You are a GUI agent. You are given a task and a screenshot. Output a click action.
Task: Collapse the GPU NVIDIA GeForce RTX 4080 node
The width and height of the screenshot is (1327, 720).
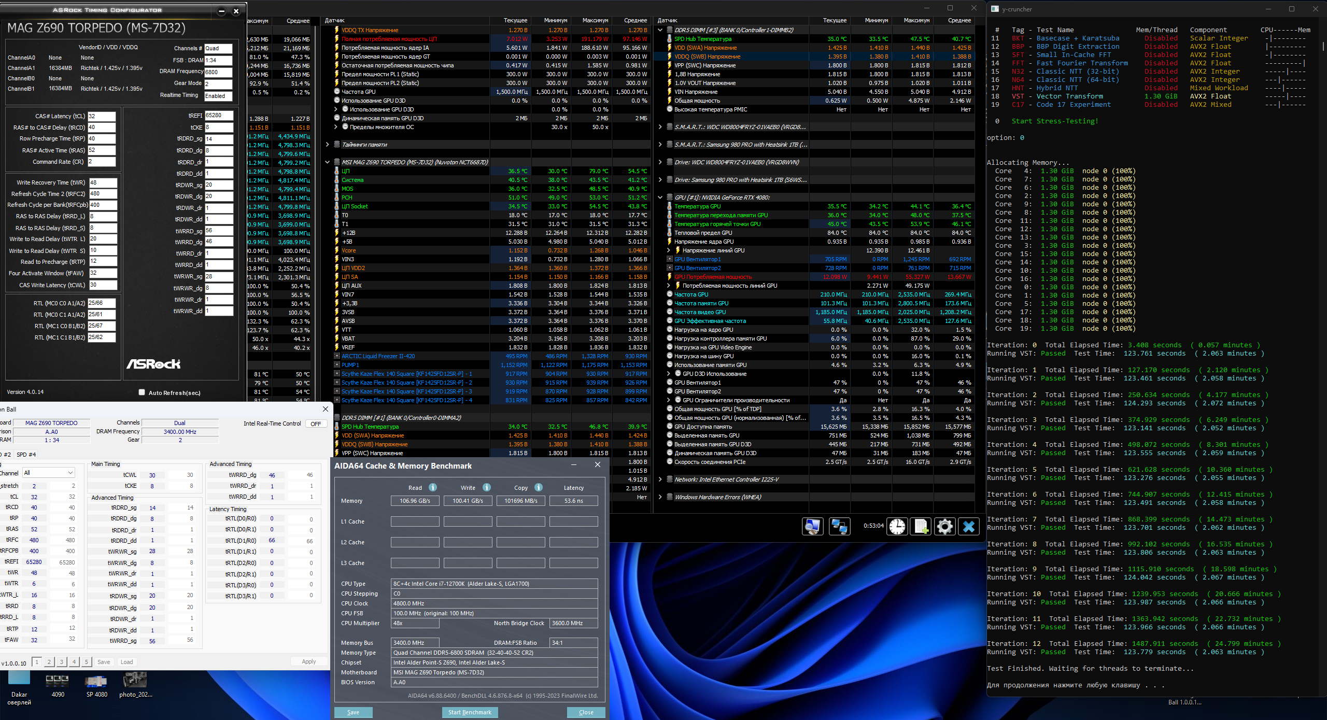(x=660, y=197)
